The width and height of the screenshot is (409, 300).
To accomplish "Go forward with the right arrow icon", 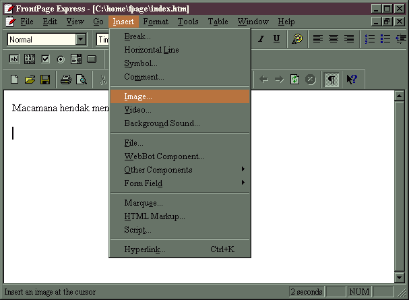I will point(279,80).
